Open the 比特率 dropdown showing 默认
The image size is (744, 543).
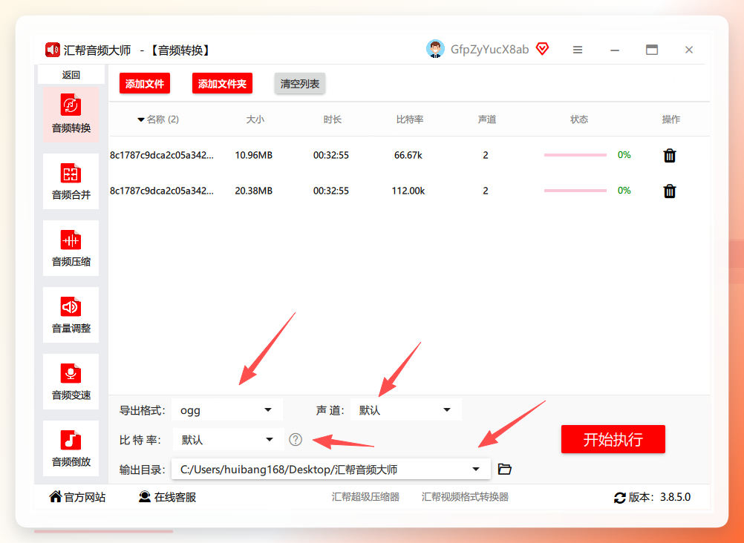[228, 440]
